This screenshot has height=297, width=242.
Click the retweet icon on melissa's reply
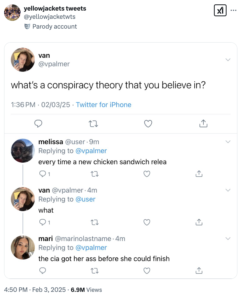94,174
